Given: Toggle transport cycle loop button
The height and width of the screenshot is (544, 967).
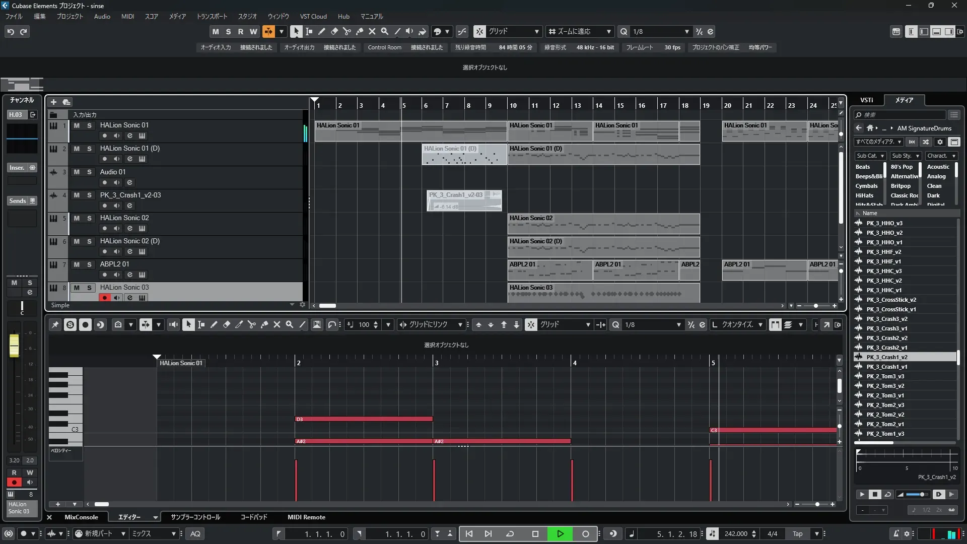Looking at the screenshot, I should point(510,533).
